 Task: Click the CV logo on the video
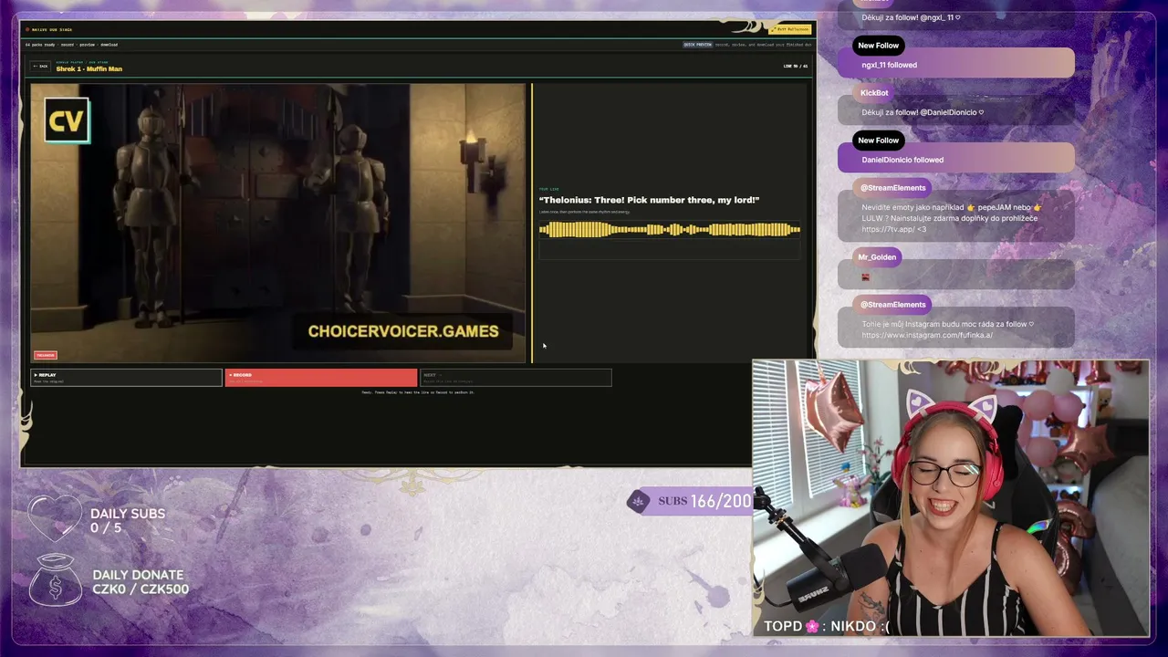tap(67, 120)
